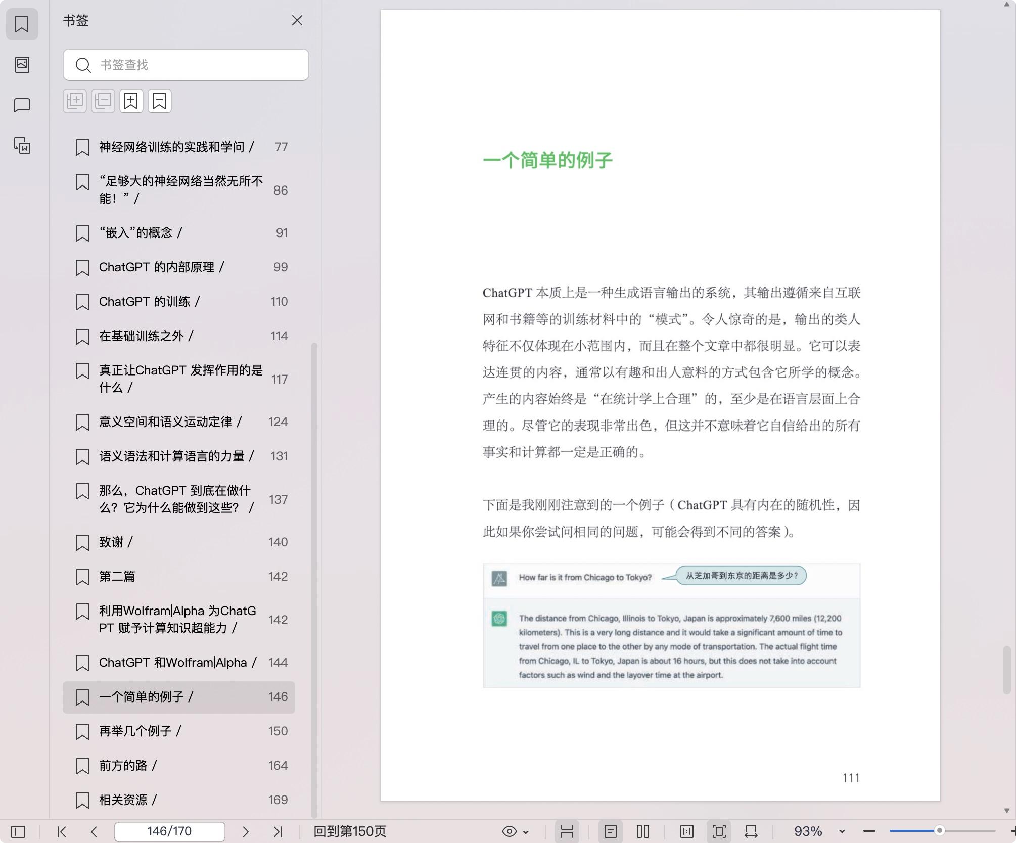Open bookmark 意义空间和语义运动定律
Screen dimensions: 1016x843
(x=179, y=422)
